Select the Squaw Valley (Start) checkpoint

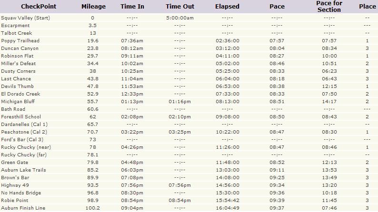click(25, 18)
